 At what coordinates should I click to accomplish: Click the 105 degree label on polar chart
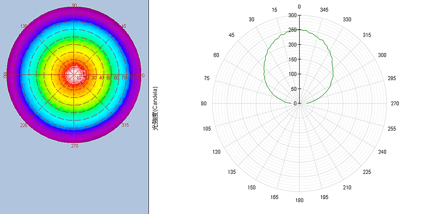click(207, 129)
